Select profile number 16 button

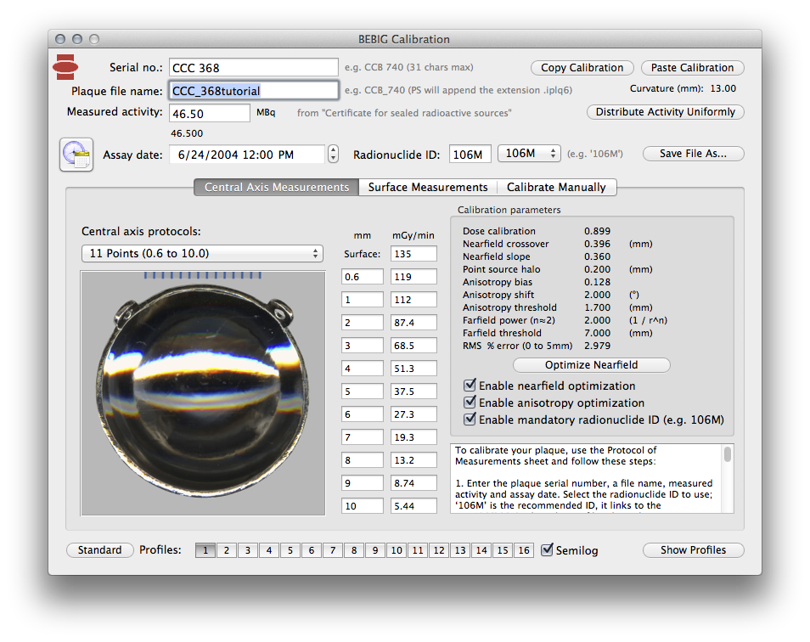click(524, 550)
